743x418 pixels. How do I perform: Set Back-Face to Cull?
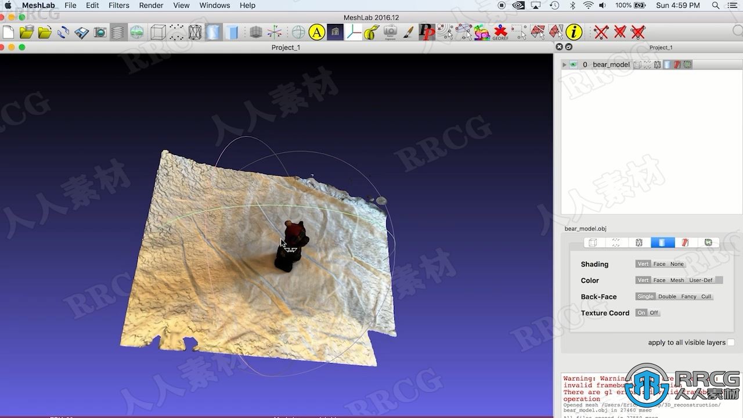tap(706, 297)
